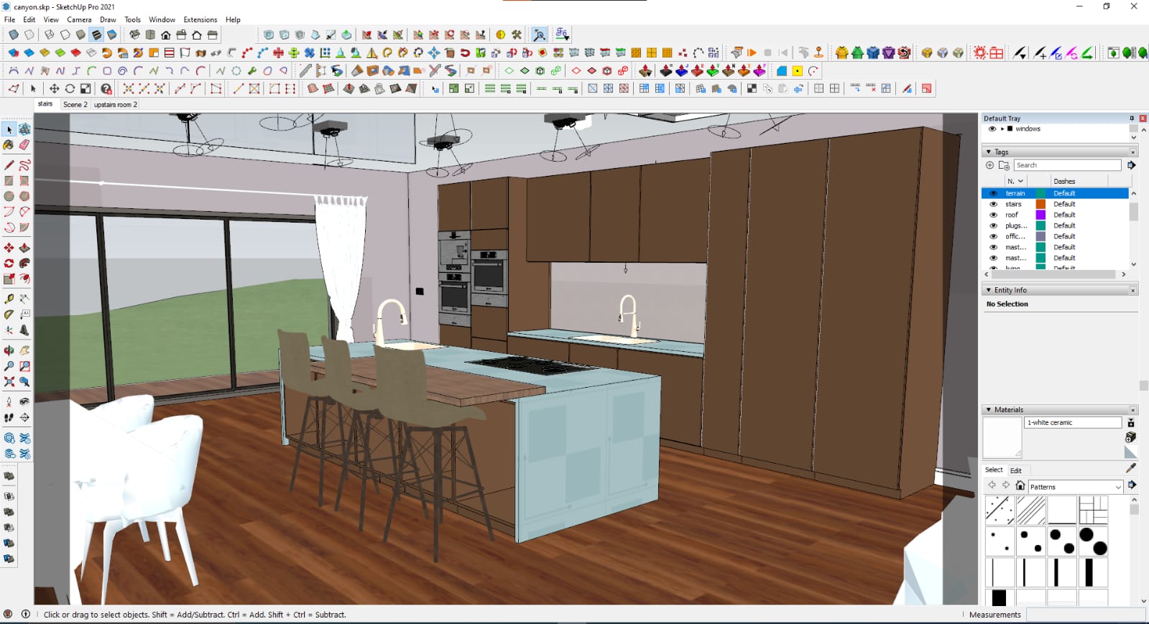Toggle the windows outliner item visibility

click(x=992, y=129)
